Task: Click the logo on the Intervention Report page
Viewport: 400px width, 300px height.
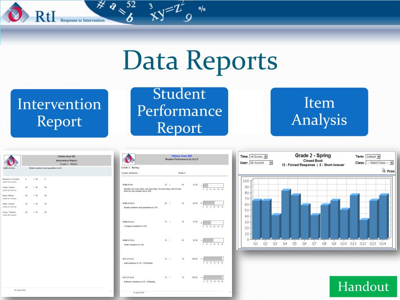Action: pyautogui.click(x=12, y=161)
